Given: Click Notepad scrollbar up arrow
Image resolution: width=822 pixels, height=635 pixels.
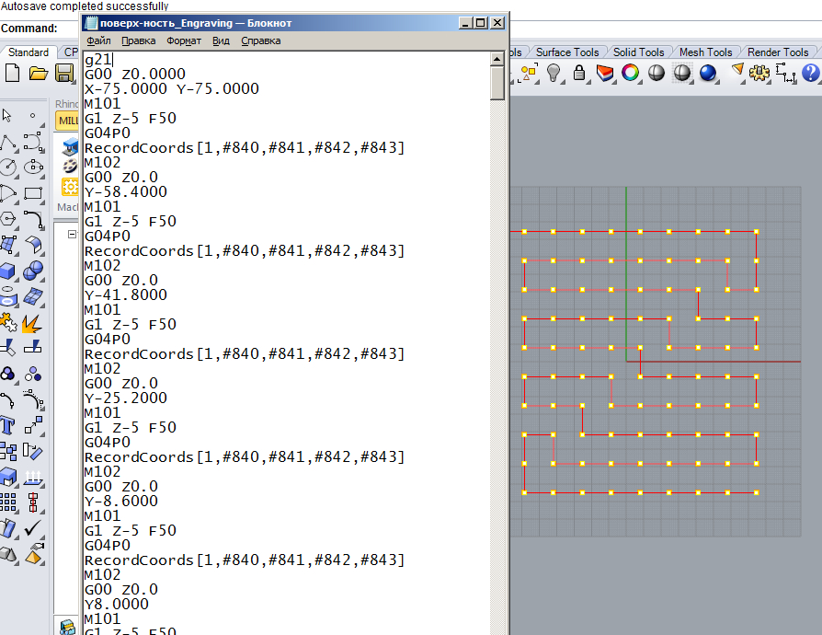Looking at the screenshot, I should tap(497, 59).
